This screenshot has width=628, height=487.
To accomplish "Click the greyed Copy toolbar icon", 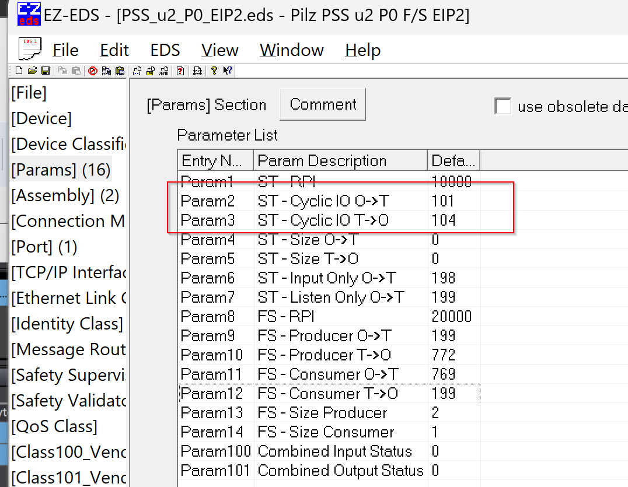I will [62, 71].
